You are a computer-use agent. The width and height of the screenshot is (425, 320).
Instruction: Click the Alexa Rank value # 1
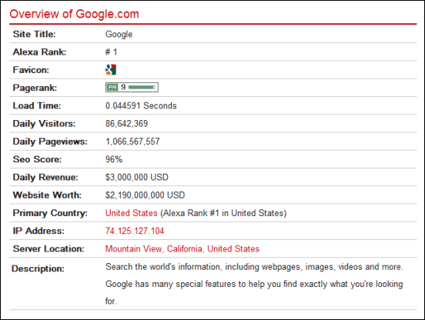111,52
